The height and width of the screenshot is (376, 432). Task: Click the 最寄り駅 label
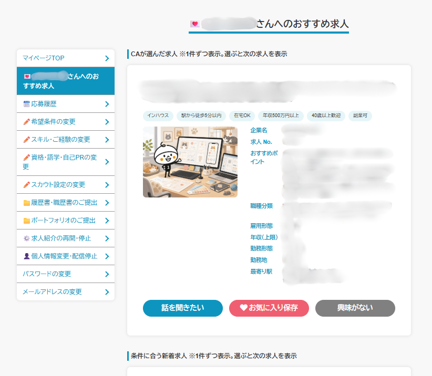pyautogui.click(x=261, y=271)
